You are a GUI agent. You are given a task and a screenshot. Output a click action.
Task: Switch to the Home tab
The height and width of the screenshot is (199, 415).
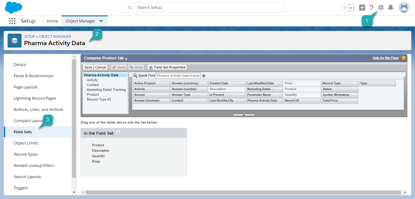[x=52, y=21]
